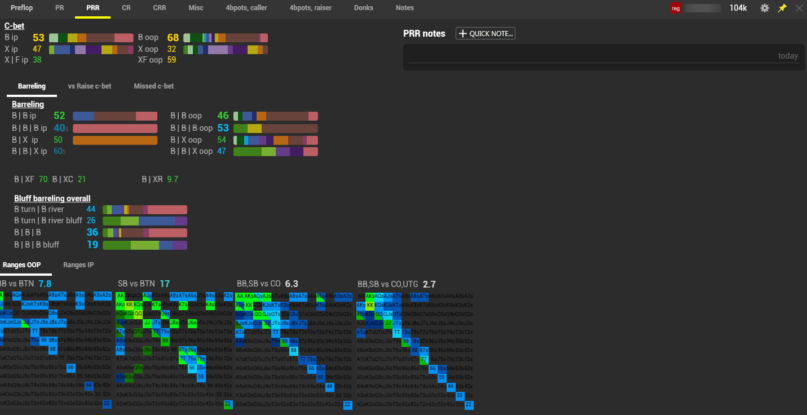The height and width of the screenshot is (415, 807).
Task: Close the popup with the X icon
Action: click(x=799, y=8)
